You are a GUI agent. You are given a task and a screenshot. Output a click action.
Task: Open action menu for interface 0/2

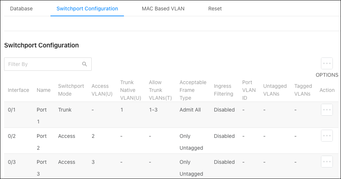pos(327,136)
